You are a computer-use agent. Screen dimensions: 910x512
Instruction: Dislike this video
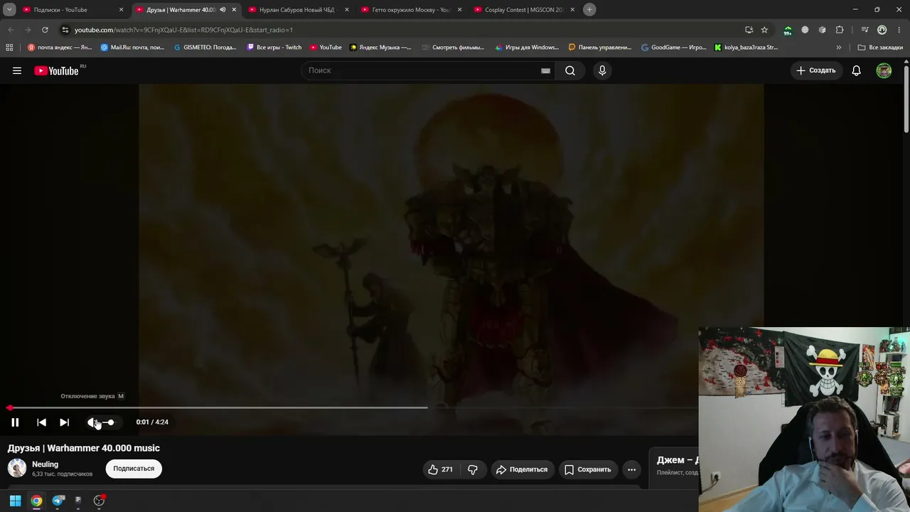(473, 469)
